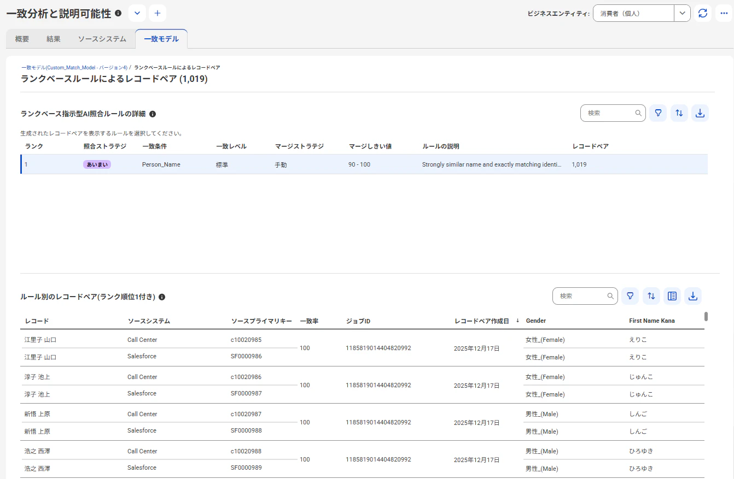This screenshot has height=479, width=734.
Task: Click info icon next to ランクベース指示型AI照合ルールの詳細
Action: (153, 114)
